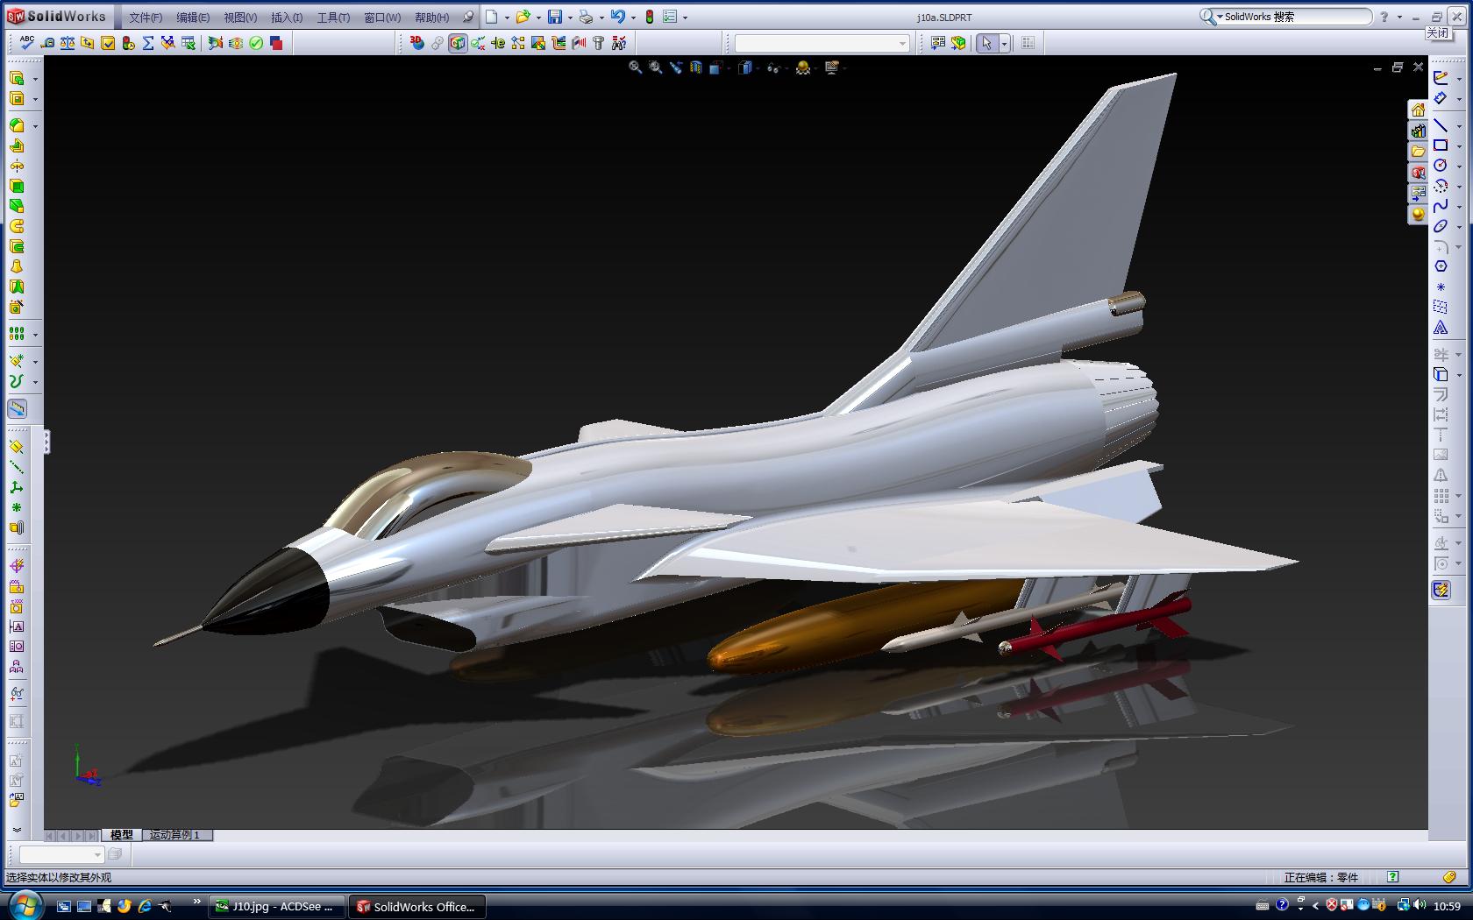Open the File Explorer folder tab icon
The width and height of the screenshot is (1473, 920).
[1418, 152]
